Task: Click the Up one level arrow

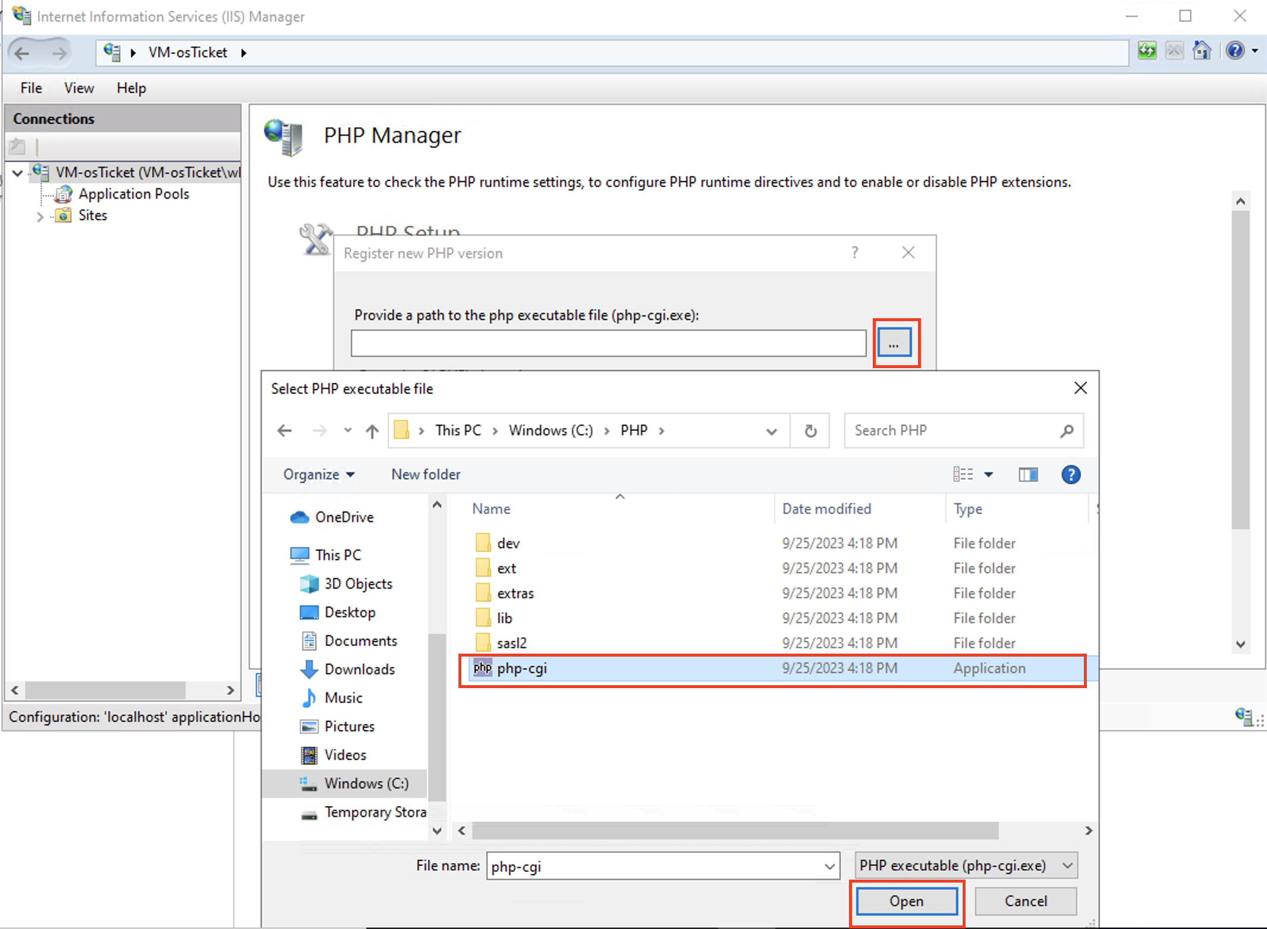Action: [372, 431]
